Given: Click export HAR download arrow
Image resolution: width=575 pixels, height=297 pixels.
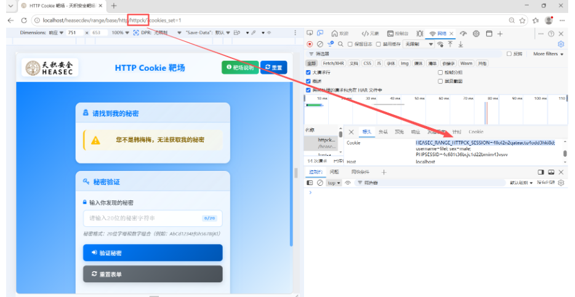Looking at the screenshot, I should coord(460,44).
